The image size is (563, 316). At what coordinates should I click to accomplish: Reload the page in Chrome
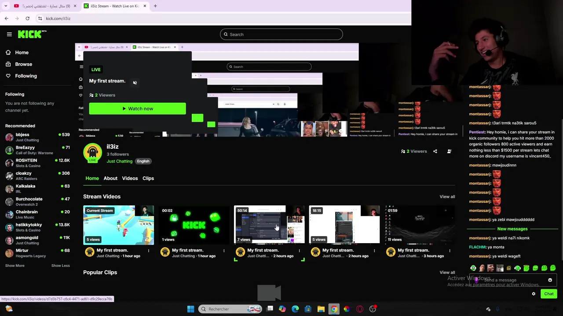27,18
